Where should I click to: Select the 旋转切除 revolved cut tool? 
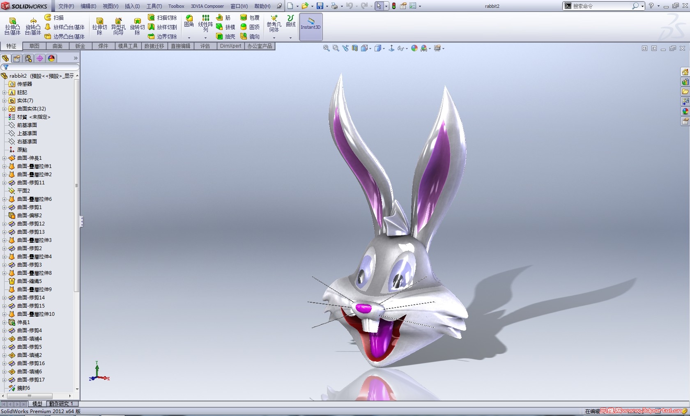click(137, 26)
